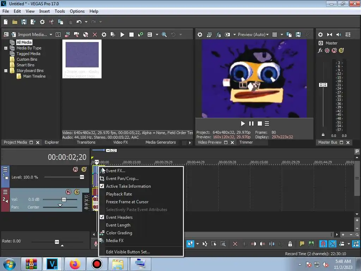Screen dimensions: 361x271
Task: Click Dim Output speaker icon in Master Bus
Action: pyautogui.click(x=339, y=35)
